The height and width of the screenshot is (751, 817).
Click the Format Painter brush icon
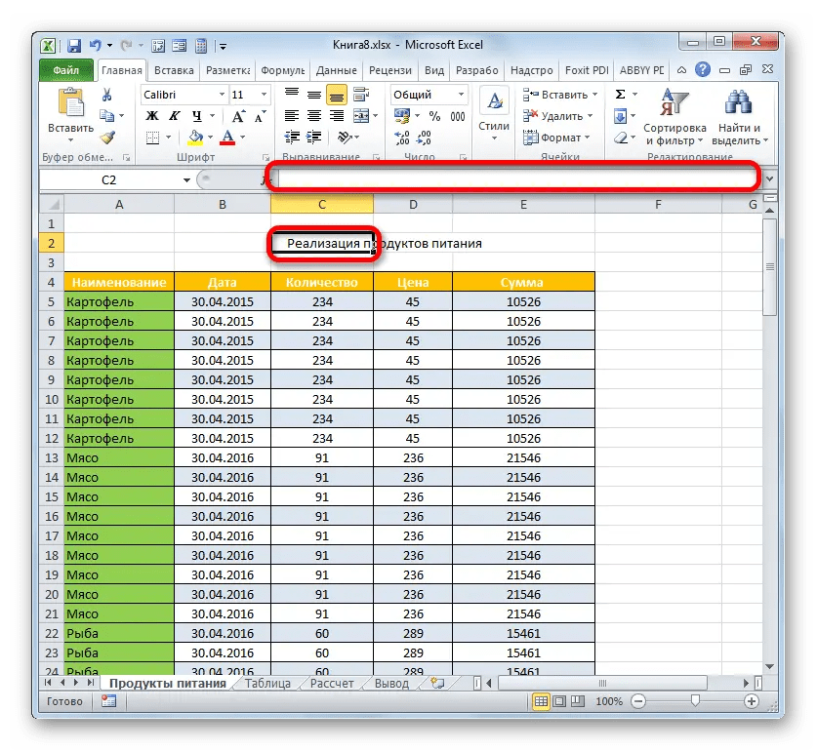tap(107, 138)
